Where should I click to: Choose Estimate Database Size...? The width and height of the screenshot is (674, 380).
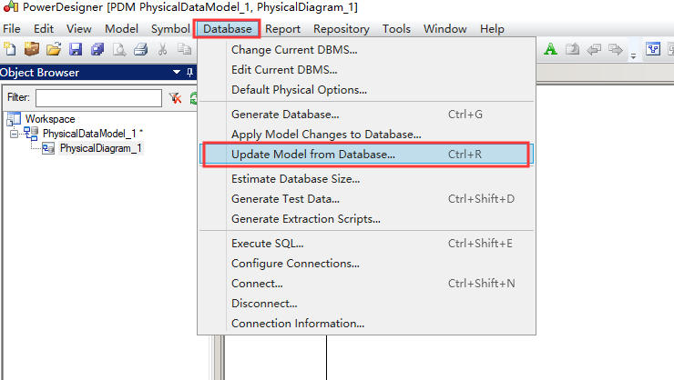pyautogui.click(x=367, y=179)
